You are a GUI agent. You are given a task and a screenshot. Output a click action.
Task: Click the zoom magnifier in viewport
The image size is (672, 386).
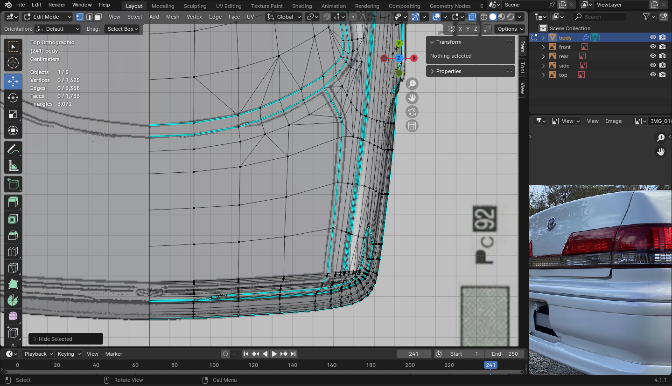click(x=412, y=84)
